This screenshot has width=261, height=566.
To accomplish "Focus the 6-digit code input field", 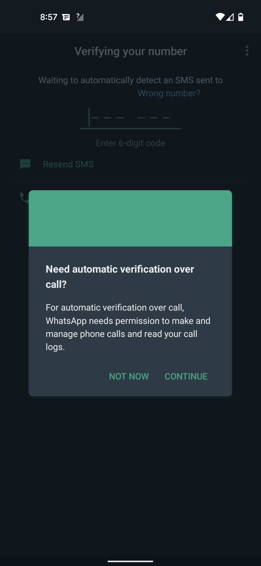I will pos(130,118).
